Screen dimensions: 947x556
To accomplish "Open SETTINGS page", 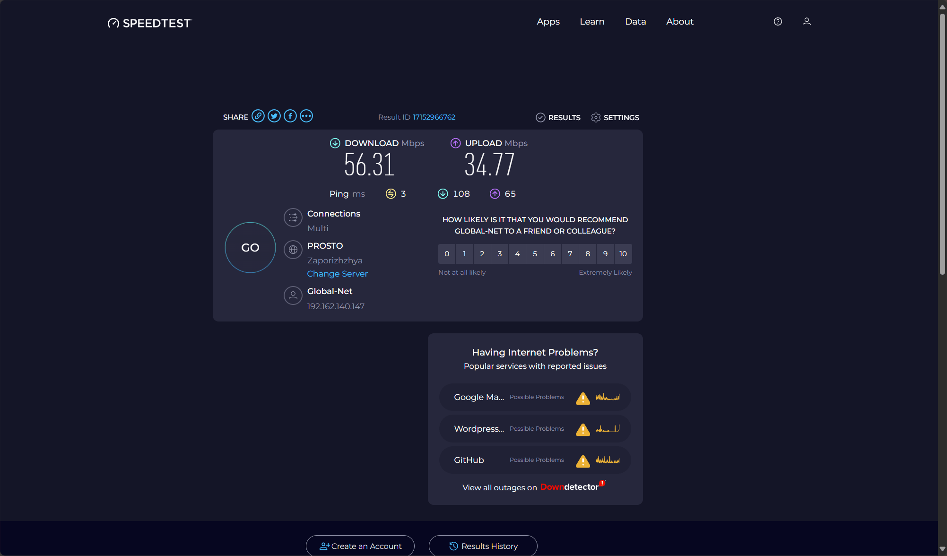I will click(615, 117).
